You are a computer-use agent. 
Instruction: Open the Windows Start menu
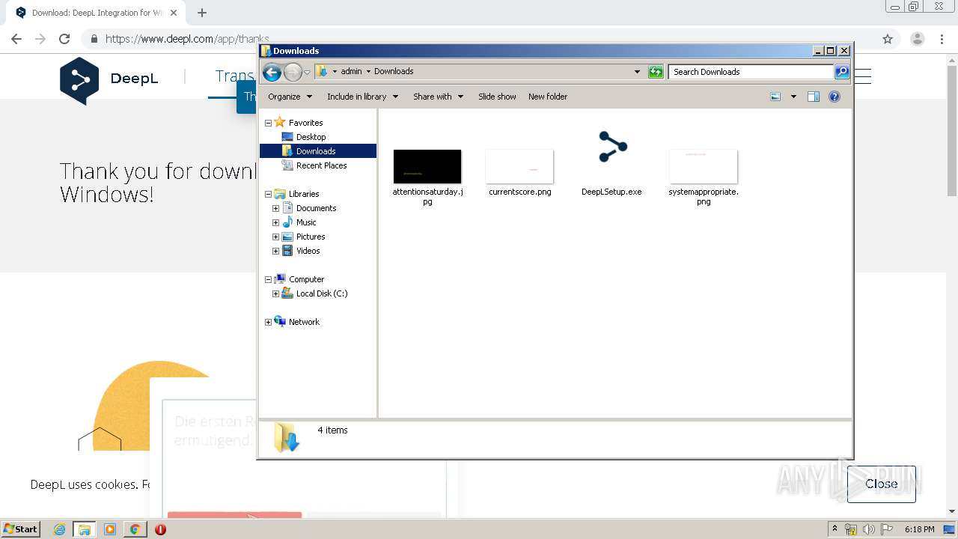[20, 529]
